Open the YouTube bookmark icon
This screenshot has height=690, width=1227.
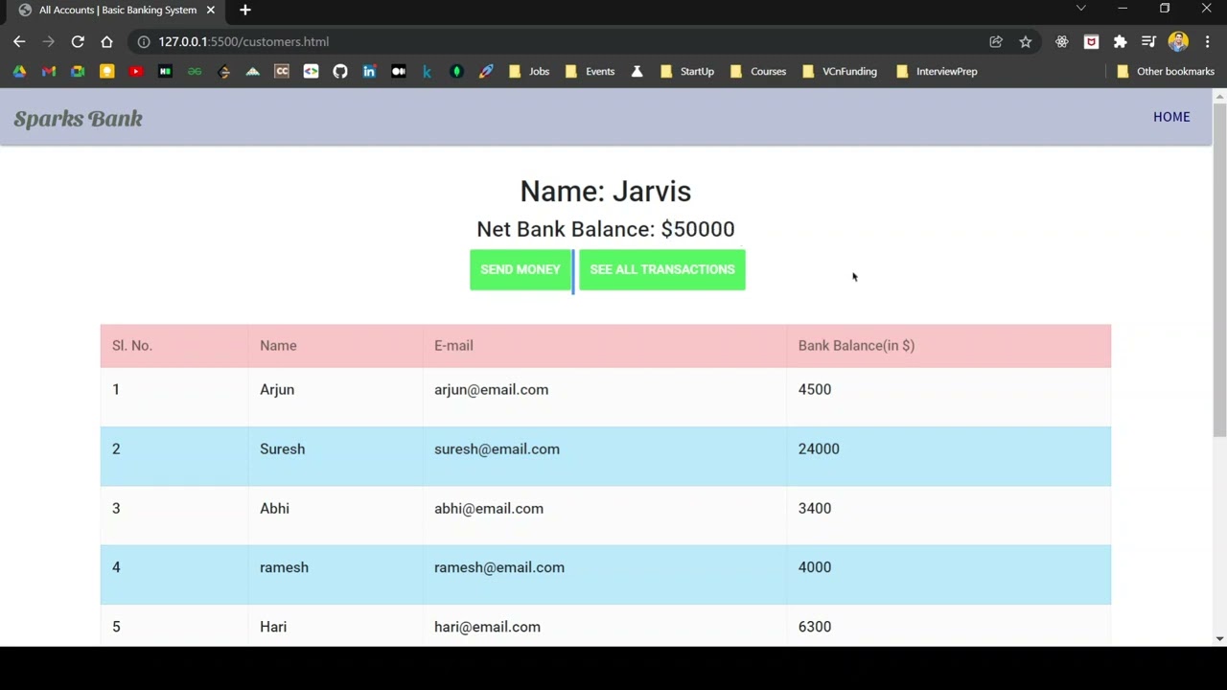coord(136,71)
